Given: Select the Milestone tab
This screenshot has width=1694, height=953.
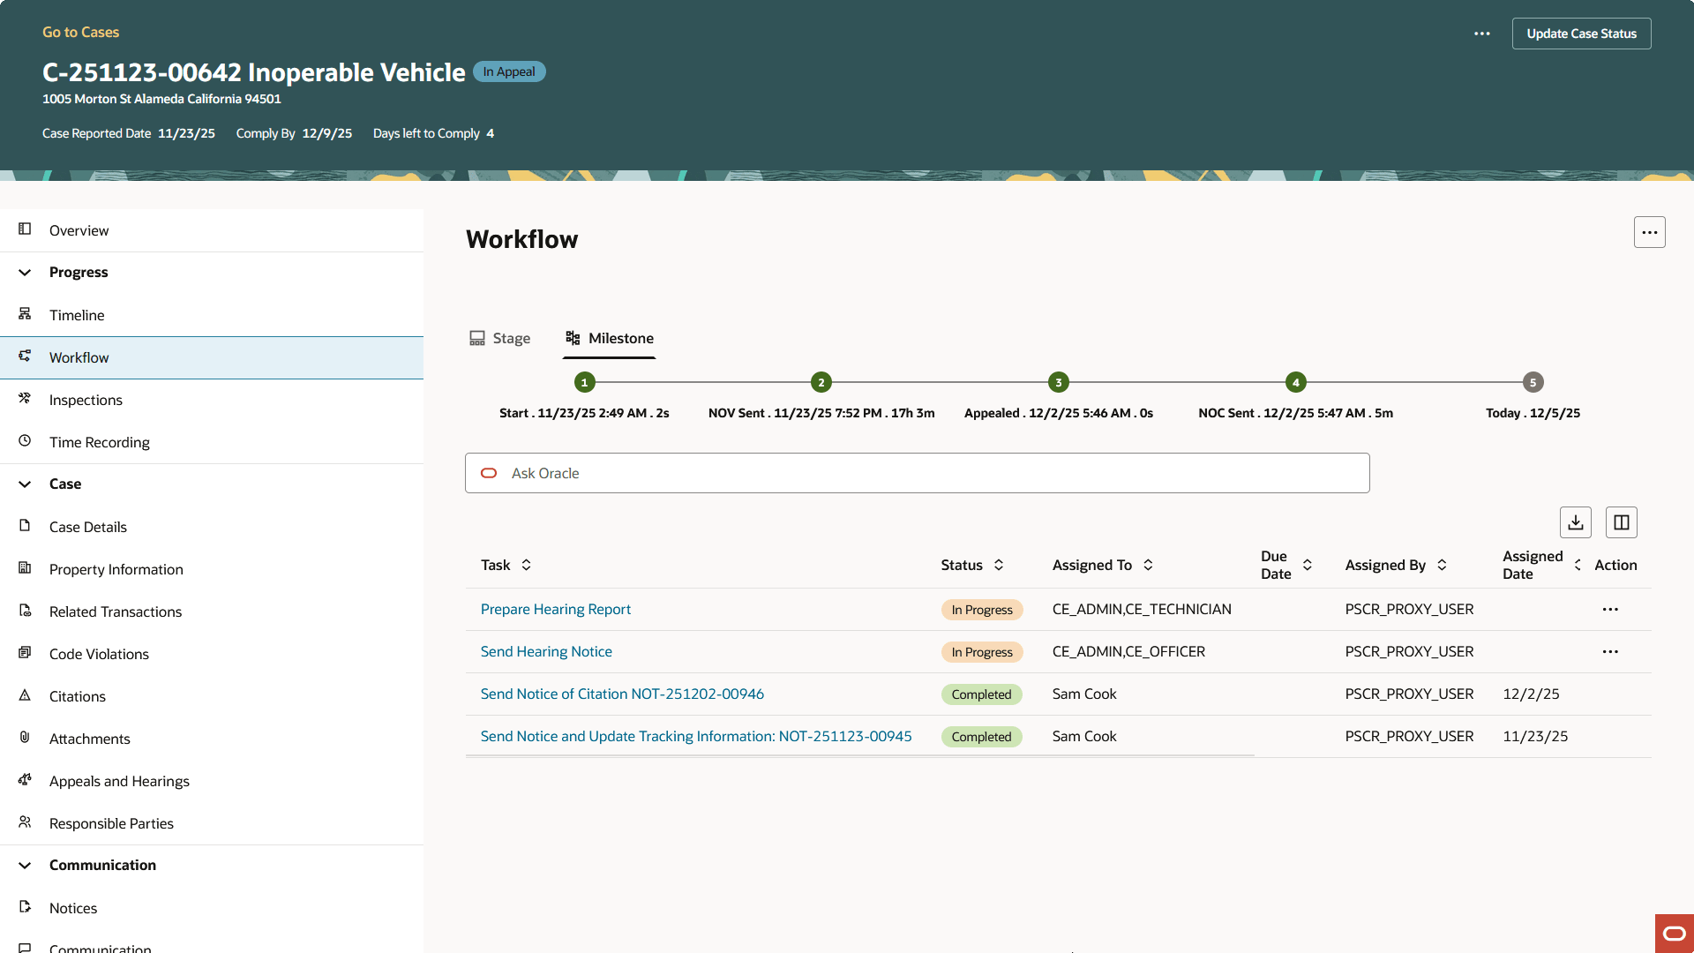Looking at the screenshot, I should (609, 338).
